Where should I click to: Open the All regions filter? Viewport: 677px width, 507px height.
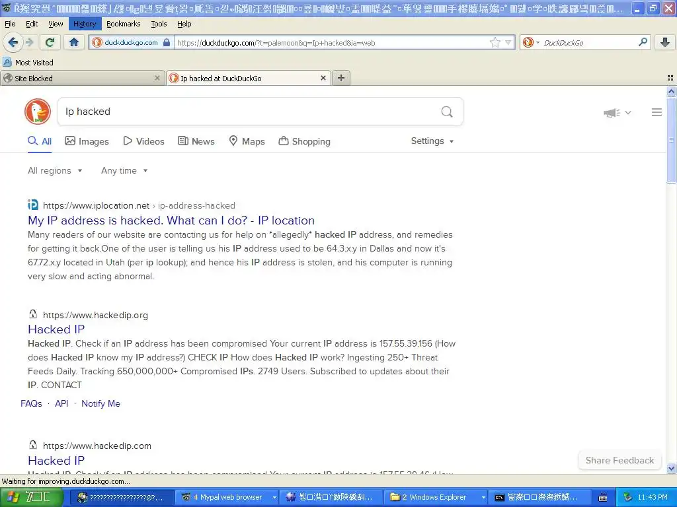(x=55, y=171)
